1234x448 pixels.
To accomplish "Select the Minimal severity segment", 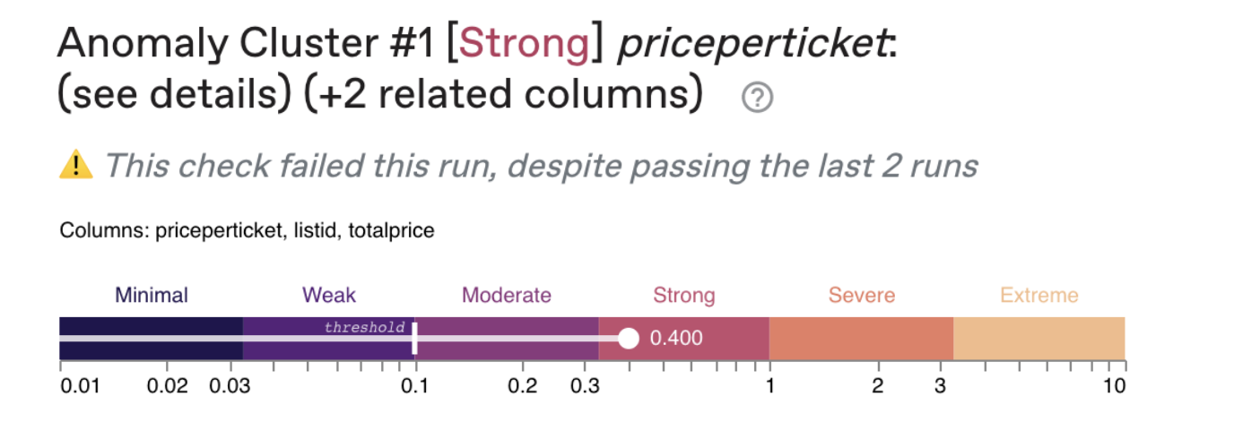I will pyautogui.click(x=151, y=339).
